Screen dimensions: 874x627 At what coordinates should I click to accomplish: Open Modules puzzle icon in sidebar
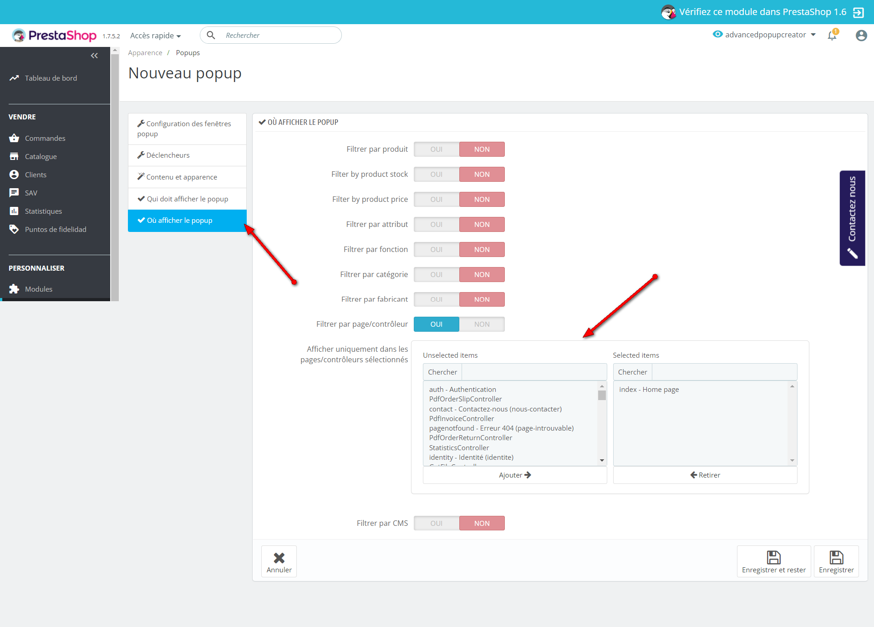(x=14, y=289)
